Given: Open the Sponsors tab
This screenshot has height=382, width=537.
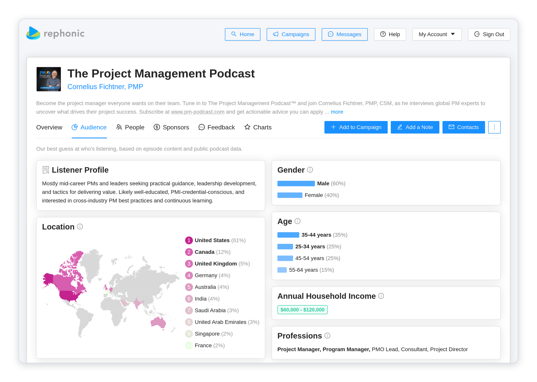Looking at the screenshot, I should pos(171,127).
